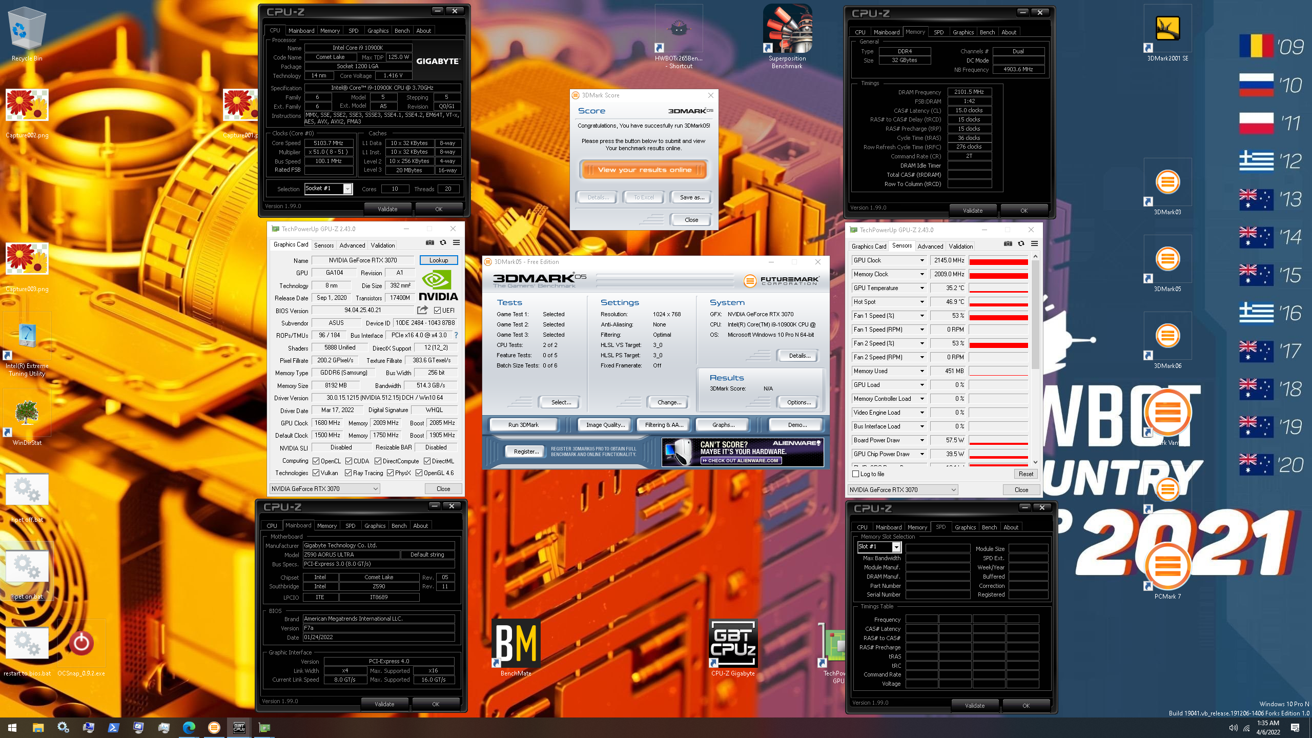Switch to the Bench tab in top-left CPU-Z
1312x738 pixels.
pyautogui.click(x=402, y=31)
